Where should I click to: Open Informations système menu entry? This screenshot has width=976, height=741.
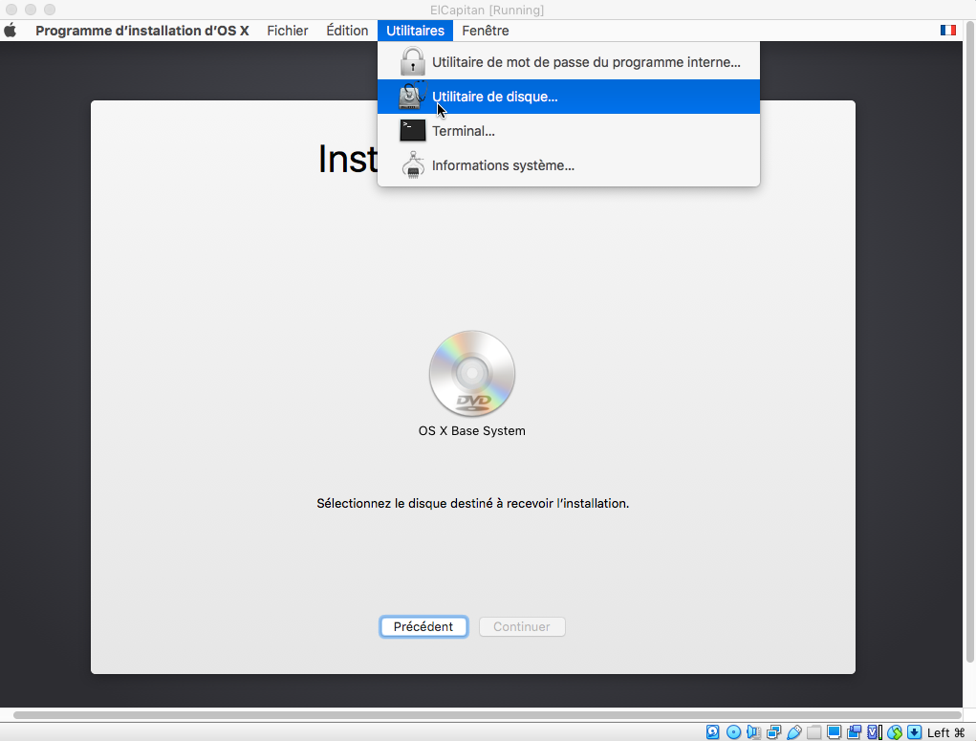pos(568,165)
